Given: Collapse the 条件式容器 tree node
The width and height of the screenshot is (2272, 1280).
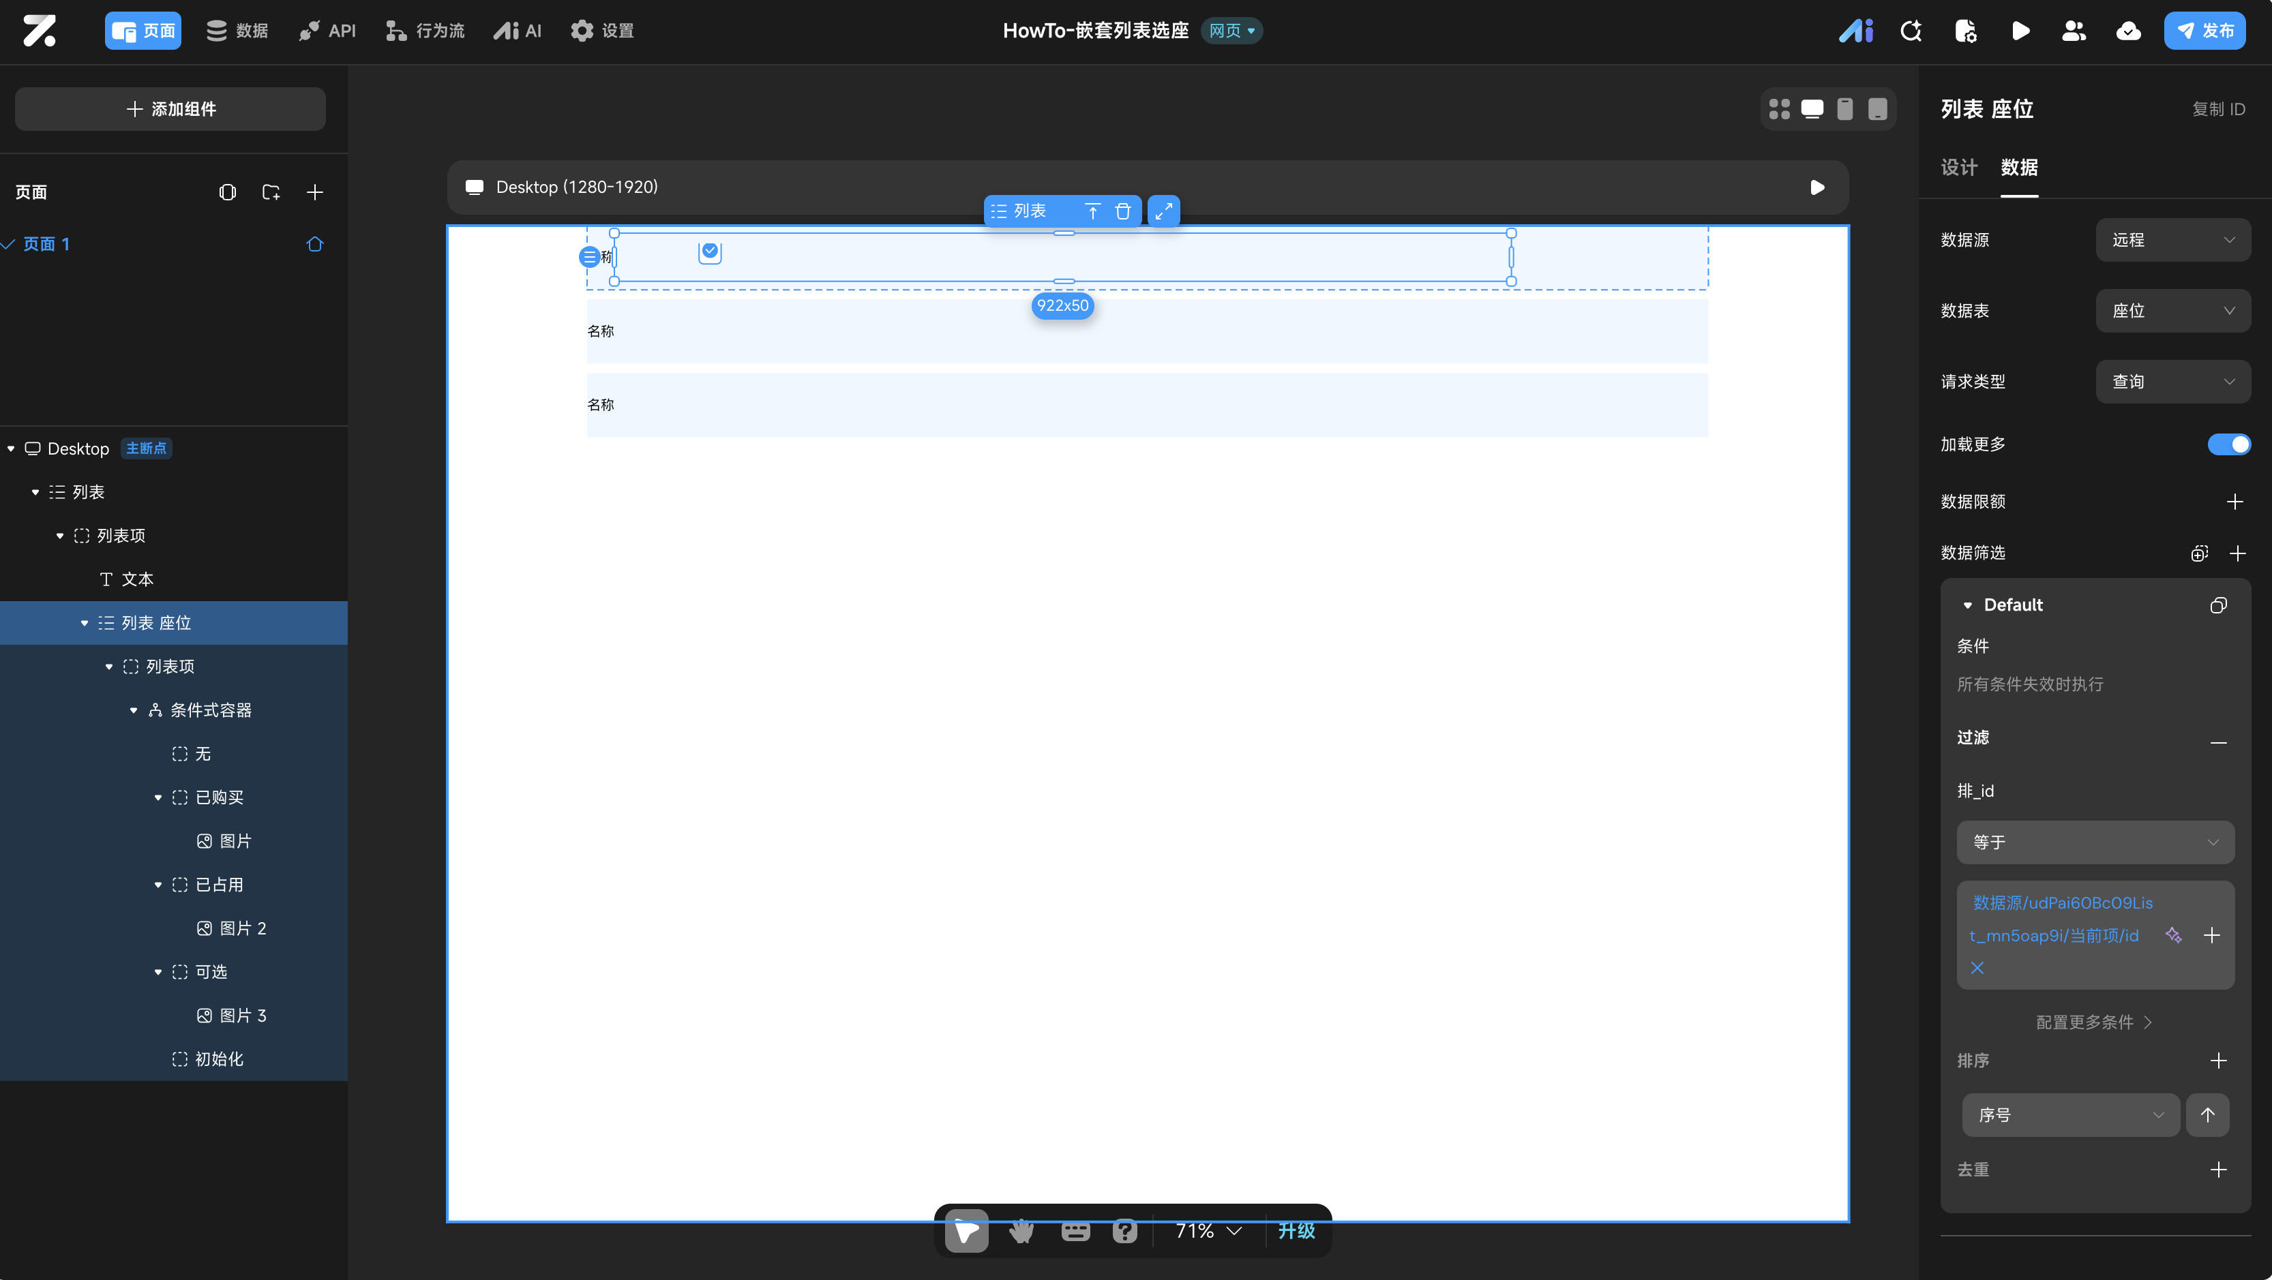Looking at the screenshot, I should [x=134, y=710].
